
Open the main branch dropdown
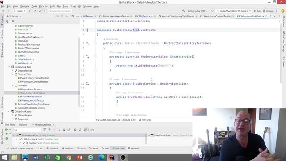click(x=20, y=11)
